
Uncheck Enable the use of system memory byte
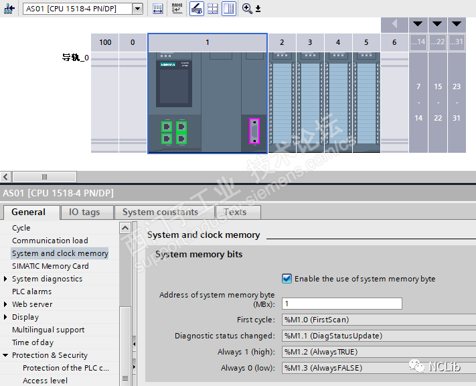(287, 279)
